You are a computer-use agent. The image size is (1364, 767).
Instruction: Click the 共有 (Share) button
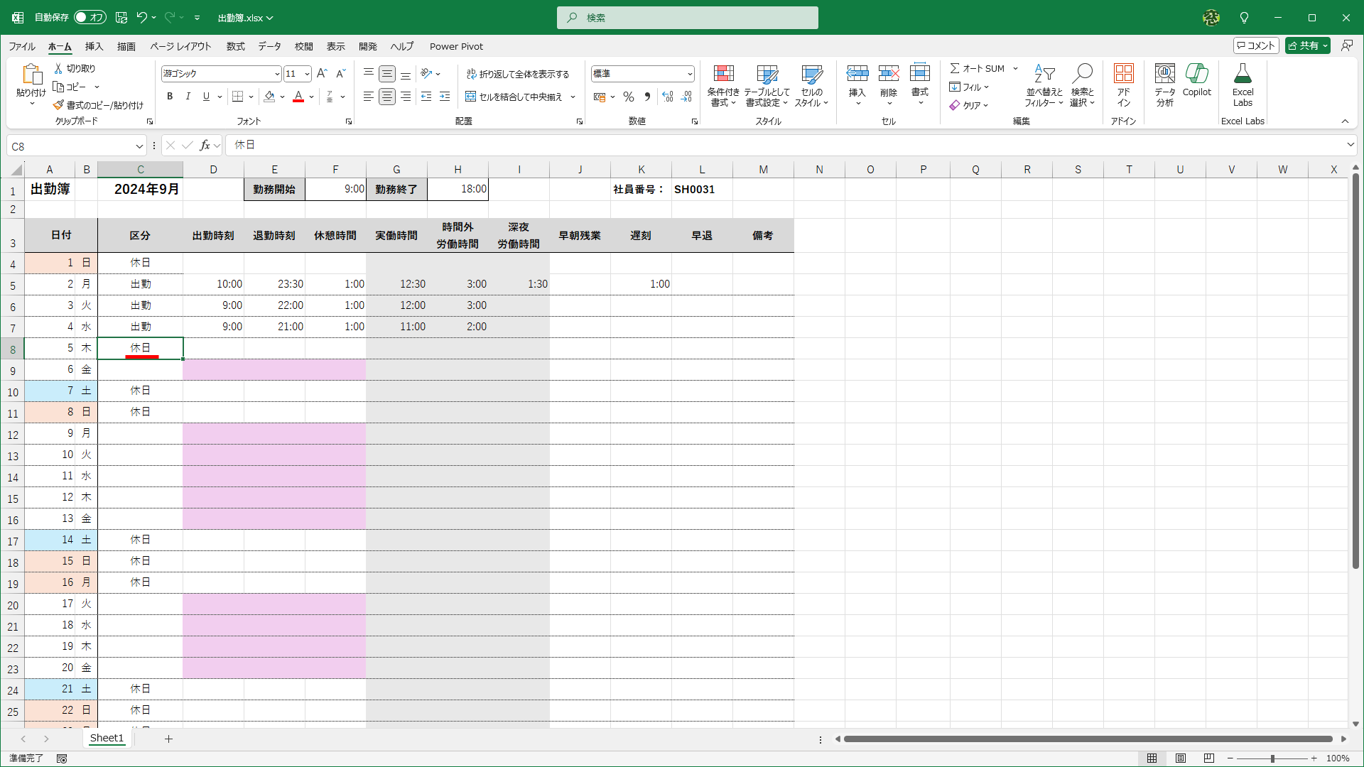(1307, 45)
